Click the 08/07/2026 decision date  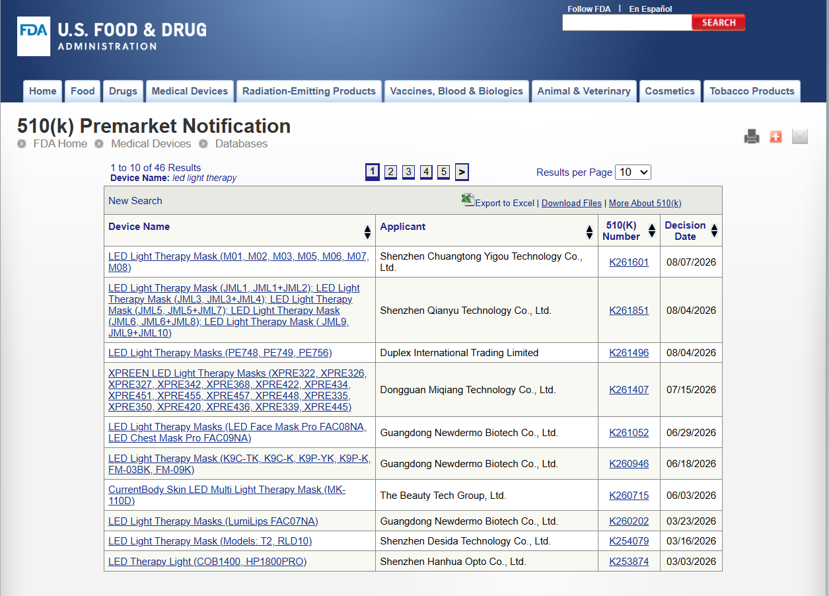(x=691, y=262)
